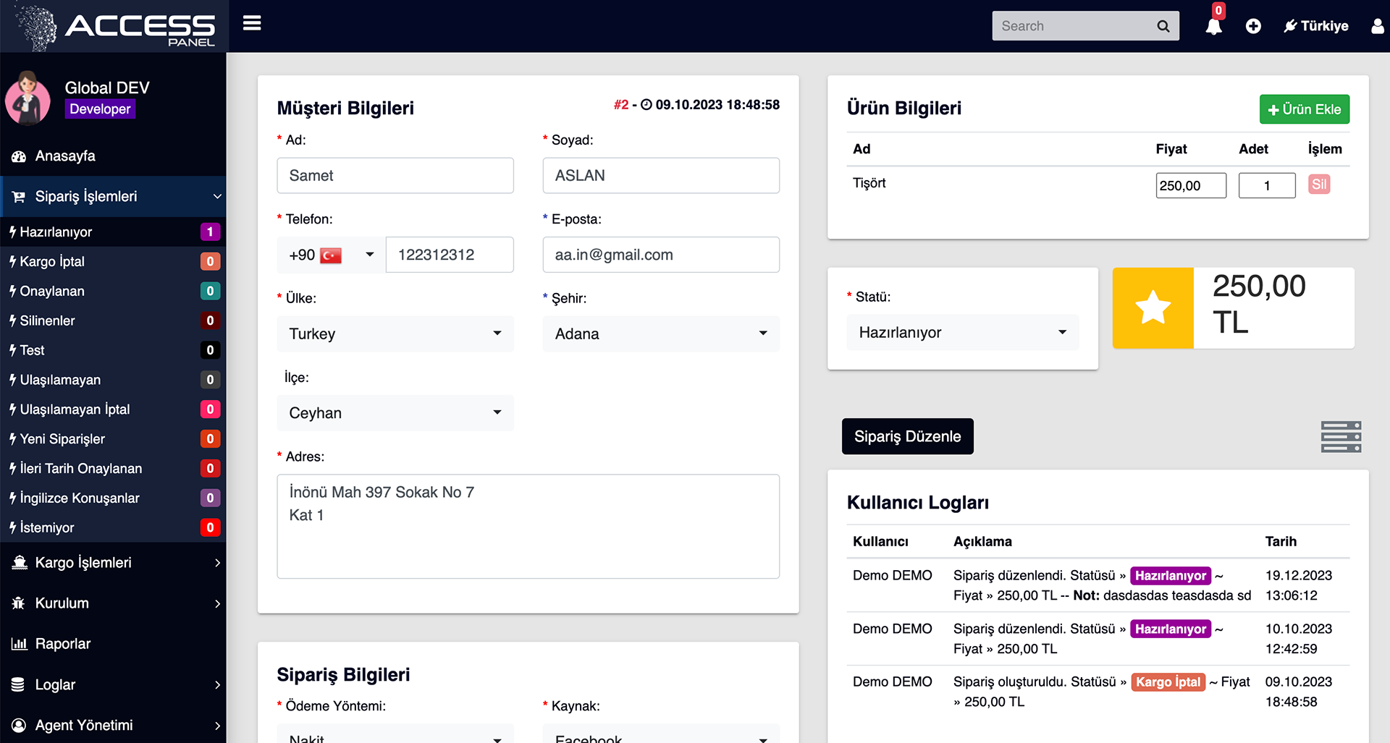Open the İstemiyor orders list

pos(113,529)
